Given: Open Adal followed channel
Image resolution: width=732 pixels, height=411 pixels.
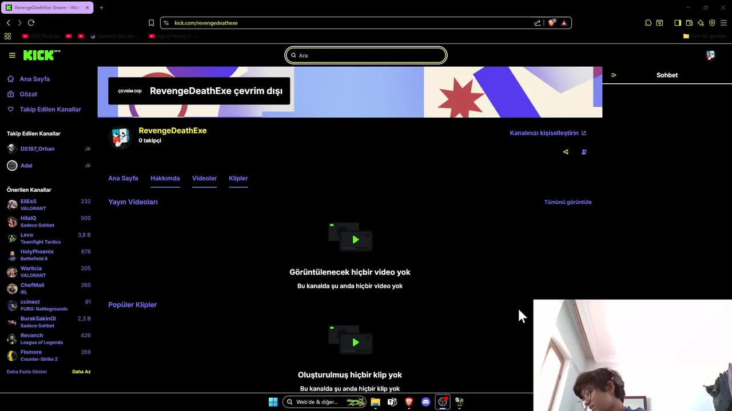Looking at the screenshot, I should click(26, 166).
